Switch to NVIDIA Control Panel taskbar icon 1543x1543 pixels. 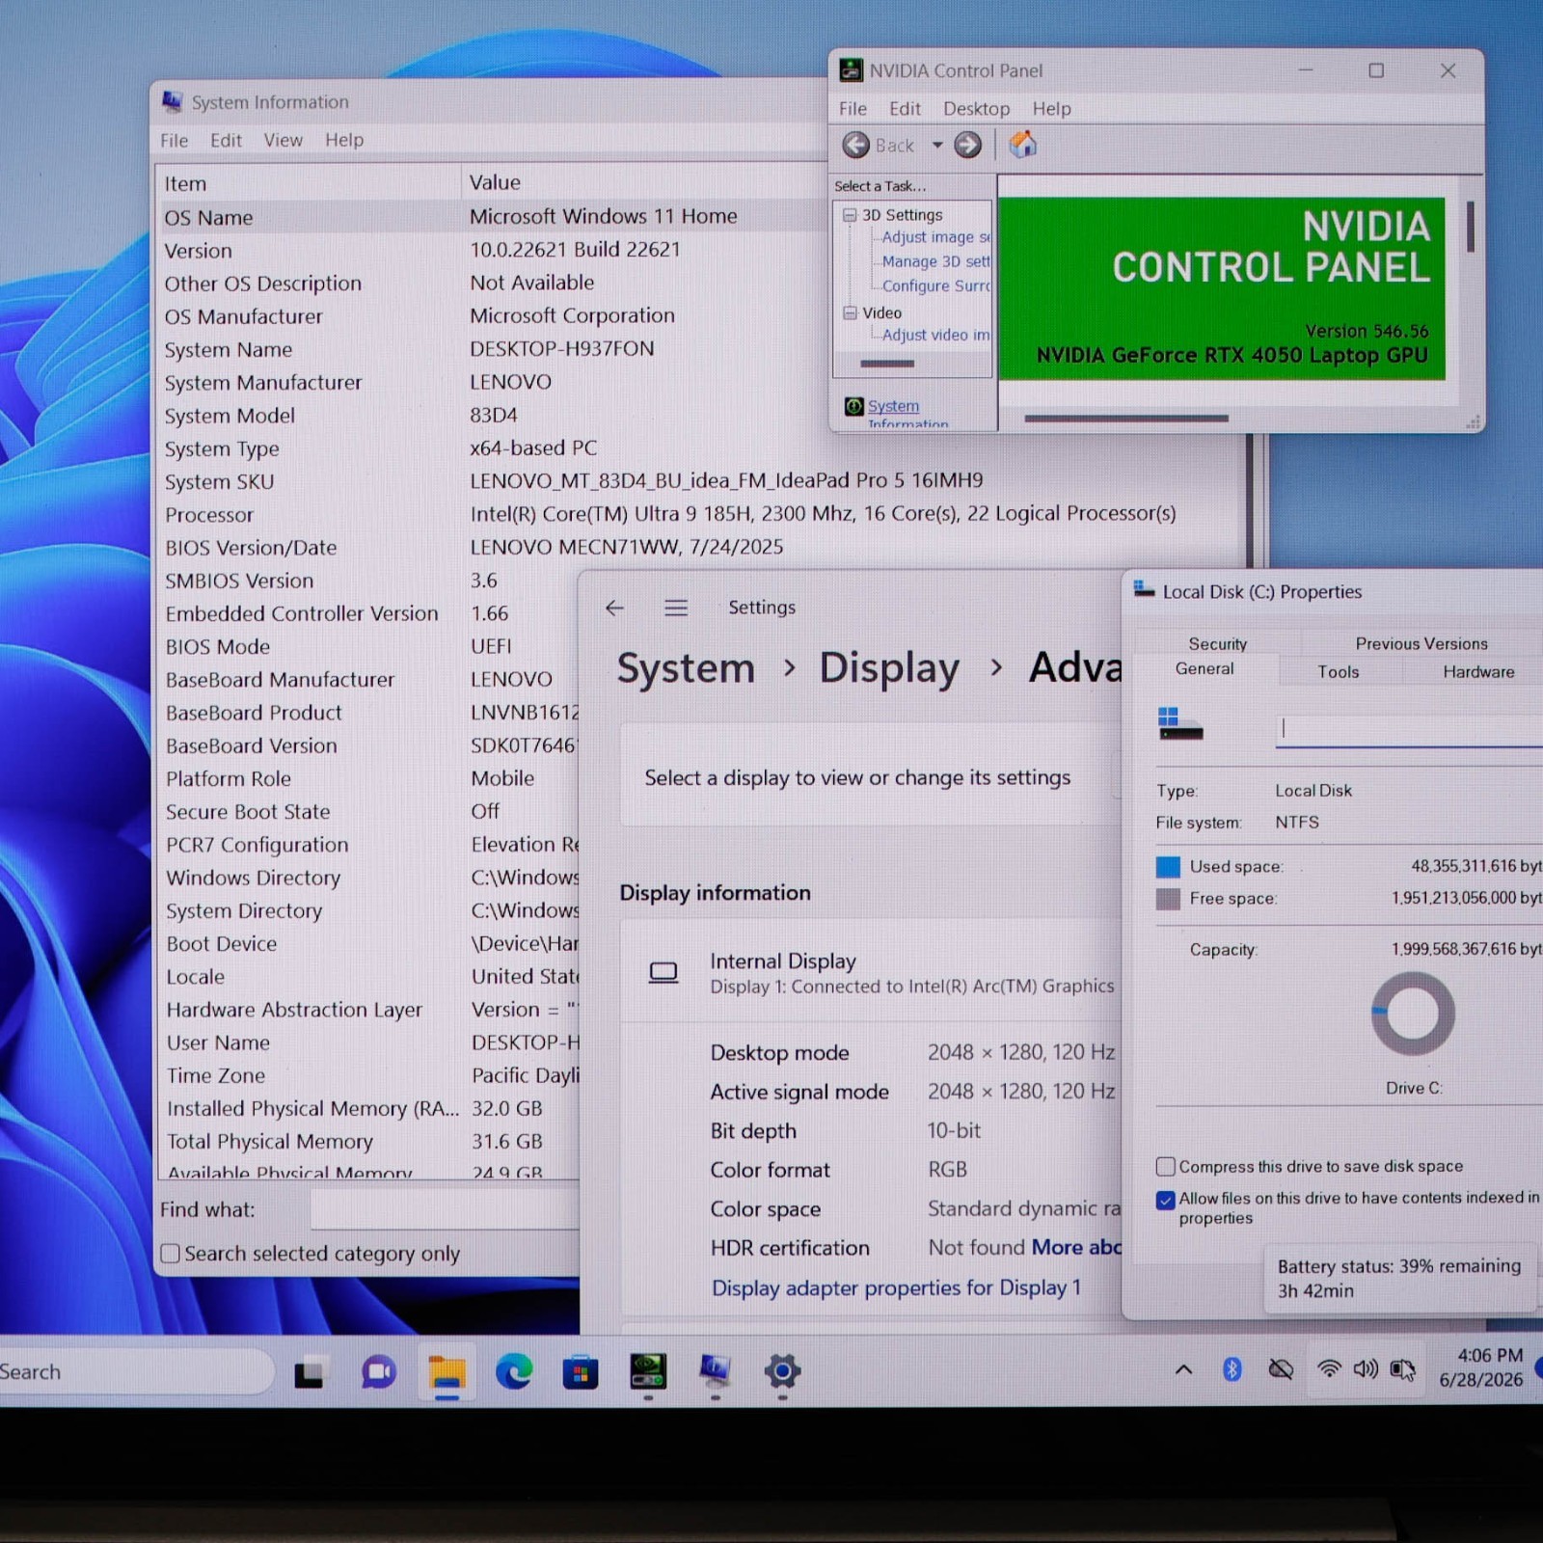tap(648, 1371)
